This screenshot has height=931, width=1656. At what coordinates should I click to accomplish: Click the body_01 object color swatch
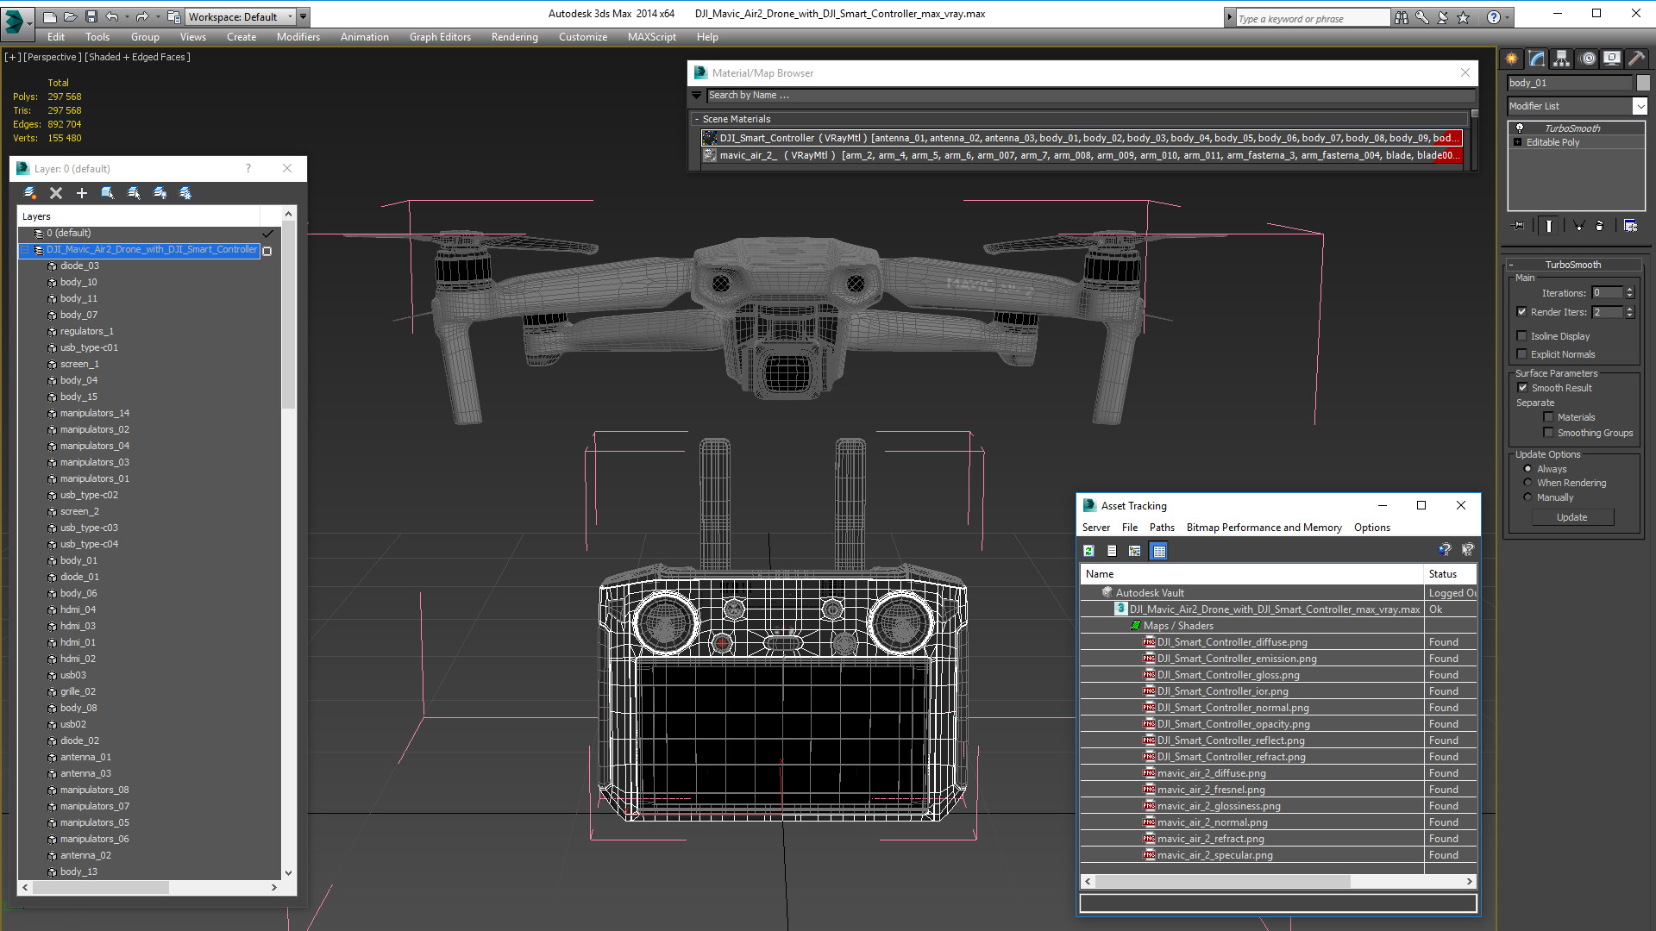tap(1643, 83)
